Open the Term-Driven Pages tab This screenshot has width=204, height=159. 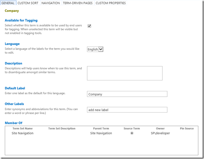click(x=78, y=3)
